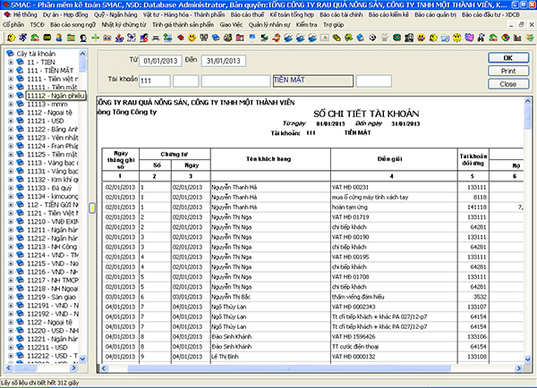This screenshot has width=537, height=388.
Task: Expand the 112211 - USD tree node
Action: click(11, 347)
